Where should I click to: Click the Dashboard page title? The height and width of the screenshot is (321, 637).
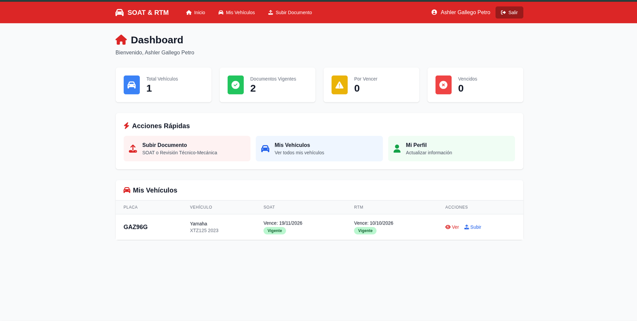coord(157,40)
